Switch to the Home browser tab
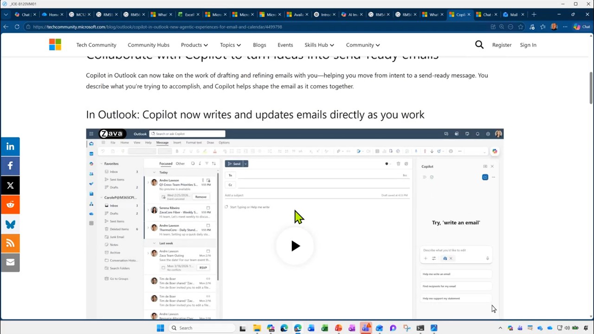Viewport: 594px width, 334px height. pos(53,14)
